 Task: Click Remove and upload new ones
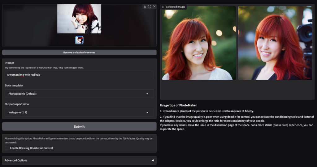(x=79, y=52)
